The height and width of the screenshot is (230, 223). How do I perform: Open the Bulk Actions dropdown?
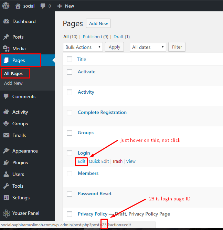click(83, 47)
